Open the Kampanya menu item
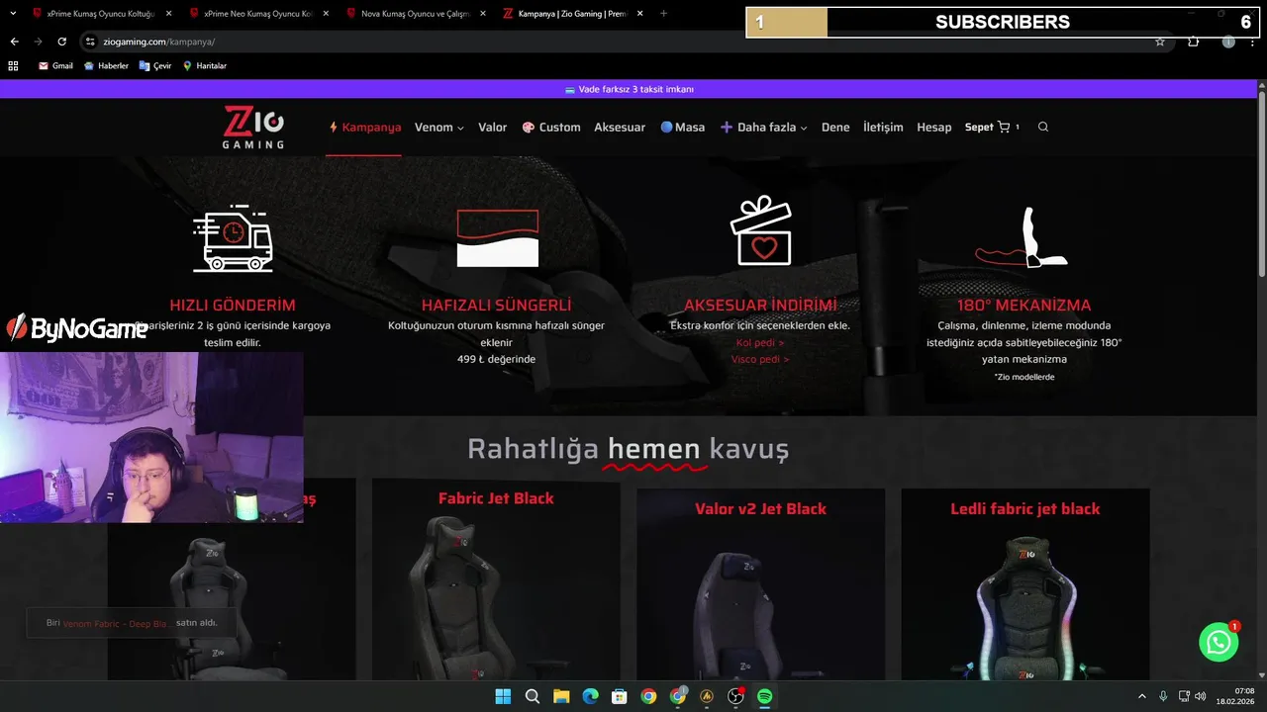1267x712 pixels. (x=364, y=127)
